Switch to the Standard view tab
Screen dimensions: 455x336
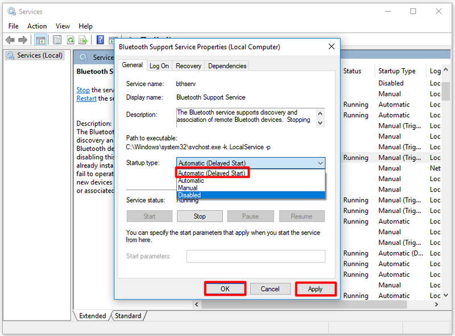coord(128,315)
